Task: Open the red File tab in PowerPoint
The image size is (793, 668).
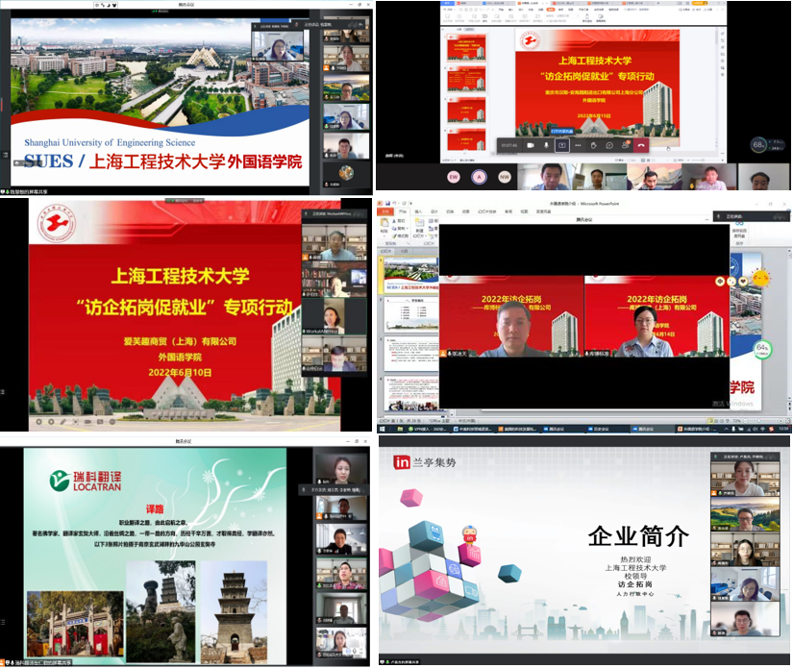Action: (x=384, y=212)
